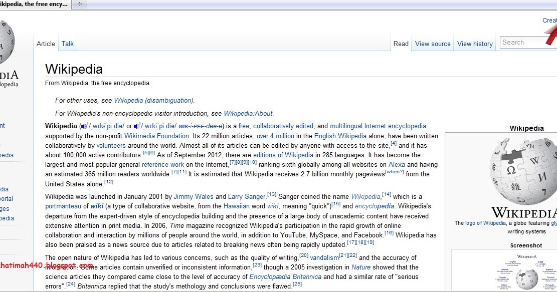Follow the 'reference work' link
557x292 pixels.
163,165
